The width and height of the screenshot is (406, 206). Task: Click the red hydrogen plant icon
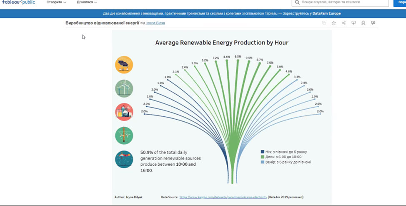[x=124, y=112]
